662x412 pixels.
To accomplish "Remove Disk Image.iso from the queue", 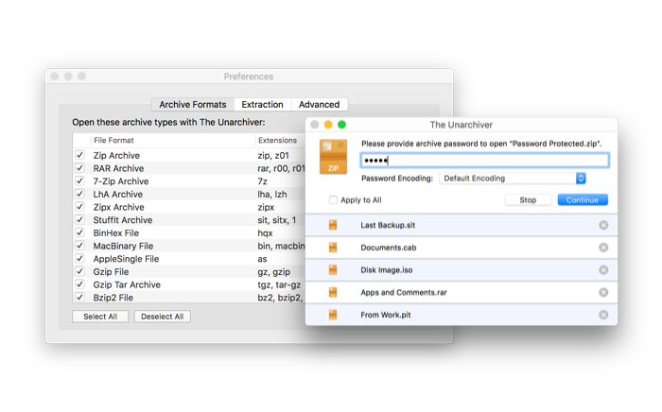I will tap(603, 270).
